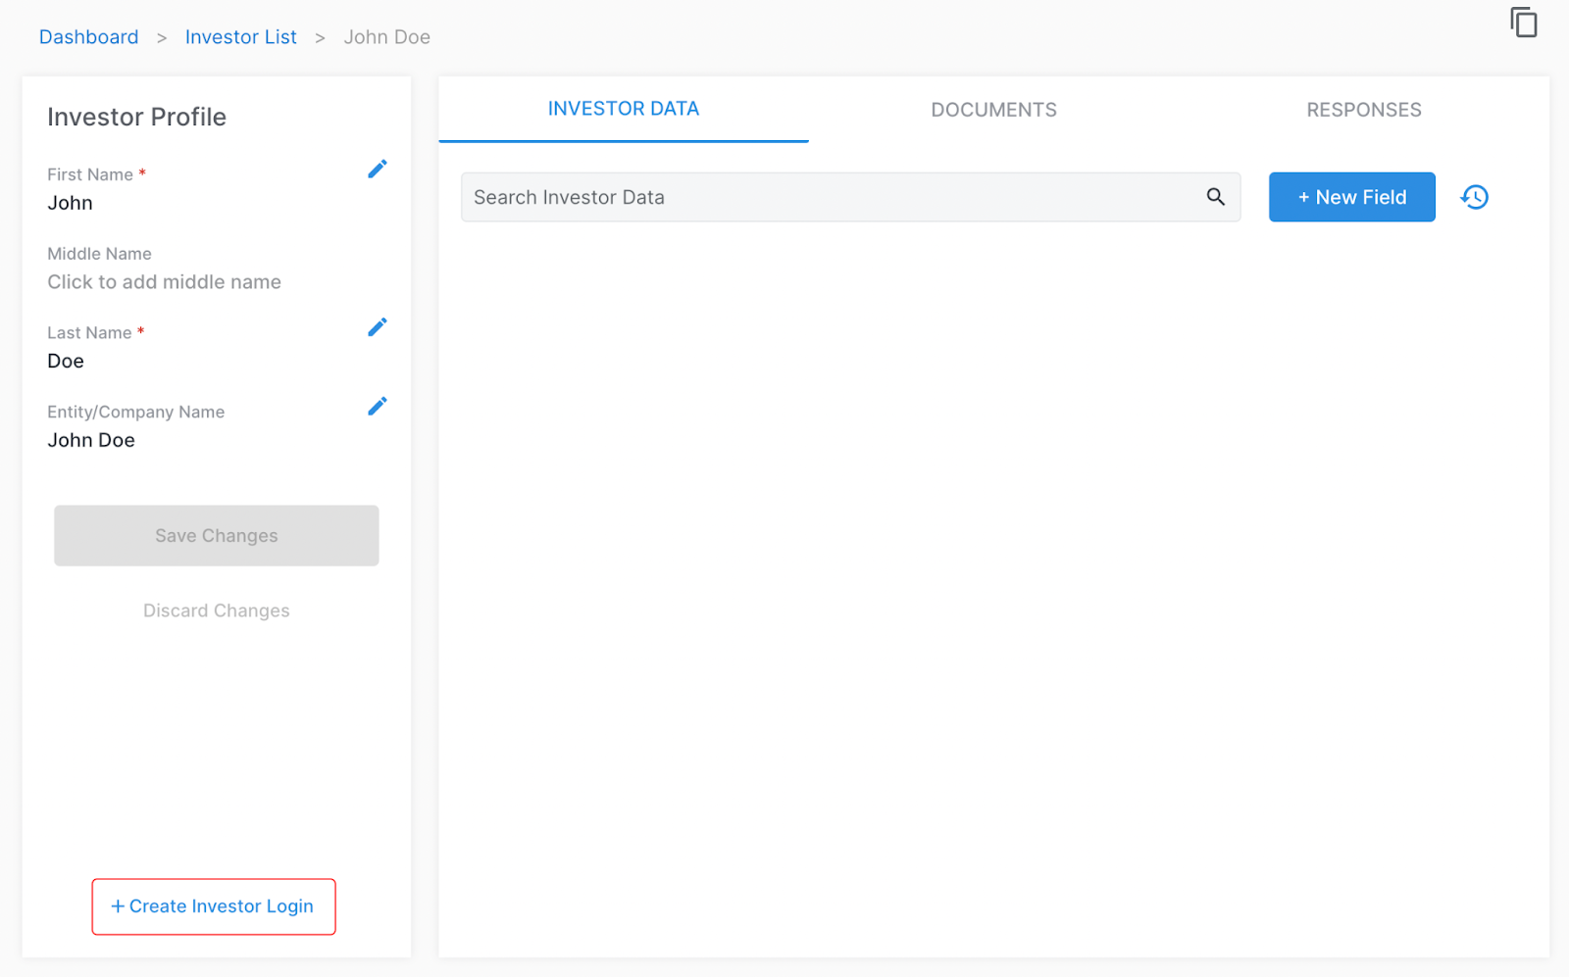Image resolution: width=1569 pixels, height=977 pixels.
Task: Click to add middle name
Action: (165, 282)
